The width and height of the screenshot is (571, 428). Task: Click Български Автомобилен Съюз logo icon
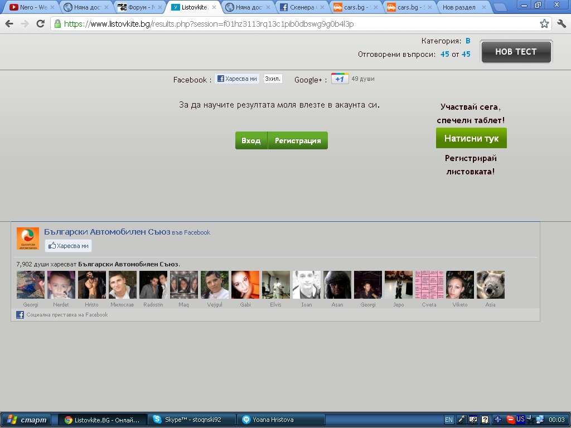click(28, 239)
